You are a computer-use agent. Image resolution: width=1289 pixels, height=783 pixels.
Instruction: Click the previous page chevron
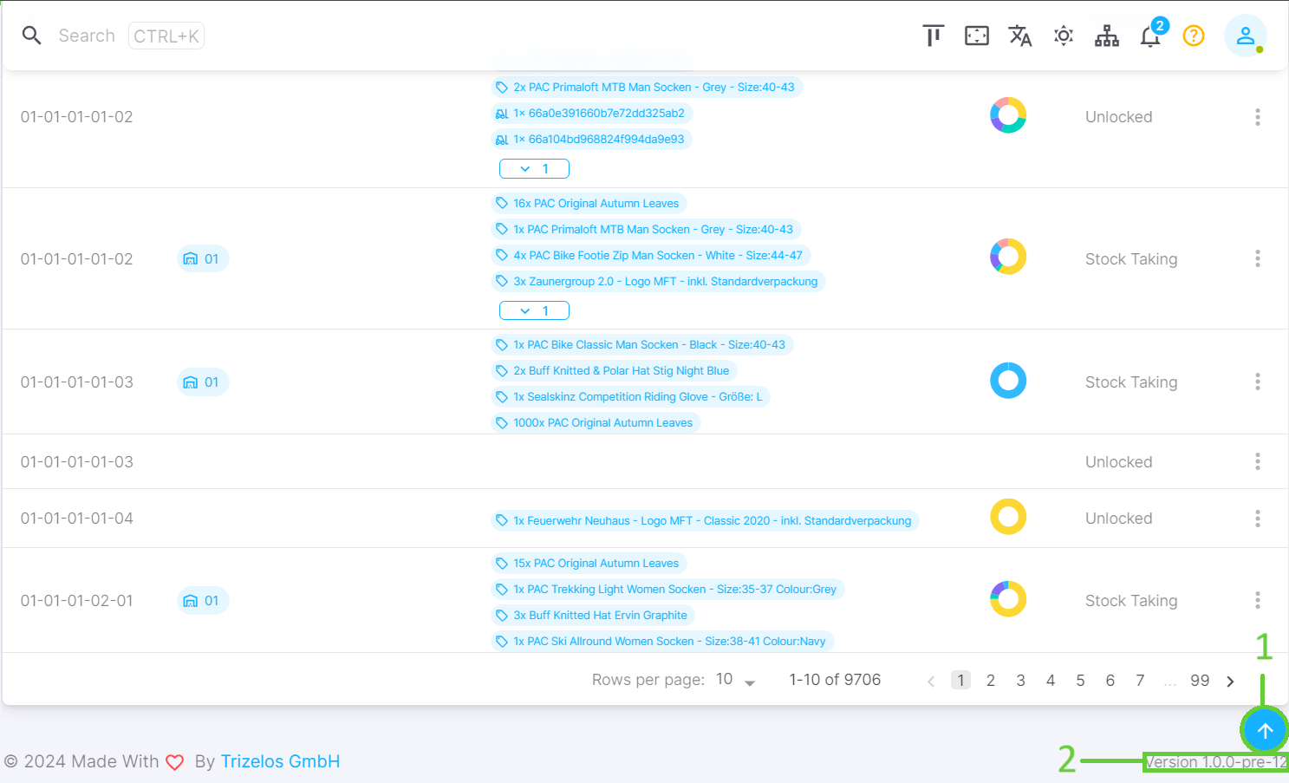click(x=931, y=682)
